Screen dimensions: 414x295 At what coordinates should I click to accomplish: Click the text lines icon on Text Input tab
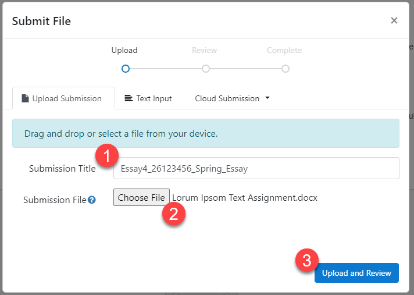click(x=129, y=98)
